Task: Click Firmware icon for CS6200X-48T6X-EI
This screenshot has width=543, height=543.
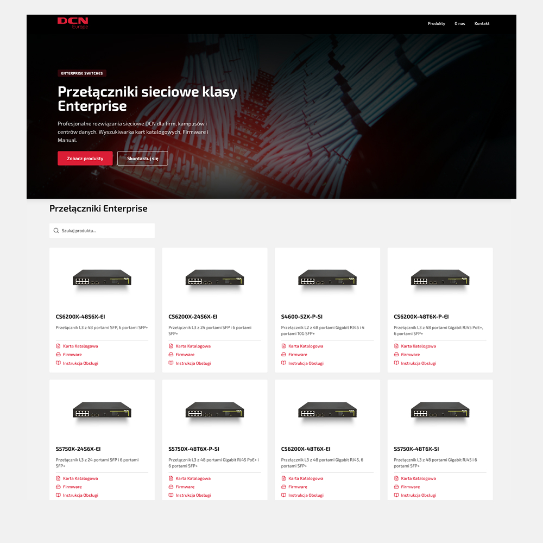Action: pyautogui.click(x=283, y=487)
